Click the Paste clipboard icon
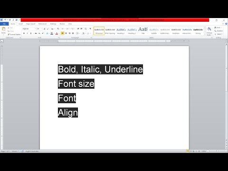Screen dimensions: 228x171 pyautogui.click(x=3, y=29)
